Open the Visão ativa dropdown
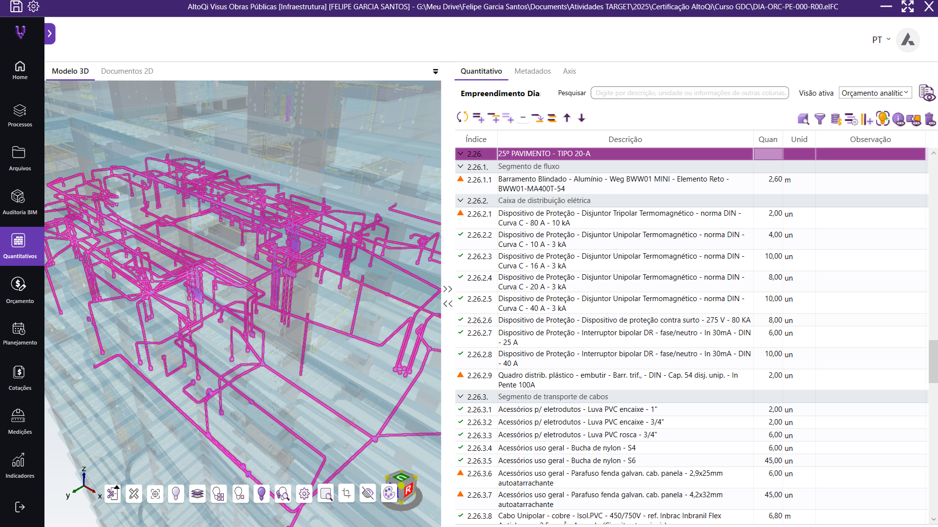The width and height of the screenshot is (938, 527). [875, 93]
